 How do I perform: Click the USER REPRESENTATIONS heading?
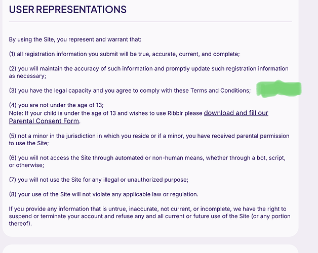[68, 10]
